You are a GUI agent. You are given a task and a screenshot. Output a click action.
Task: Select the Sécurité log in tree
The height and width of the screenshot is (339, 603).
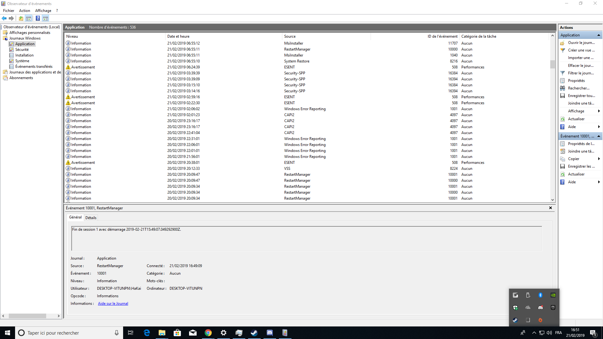tap(22, 50)
